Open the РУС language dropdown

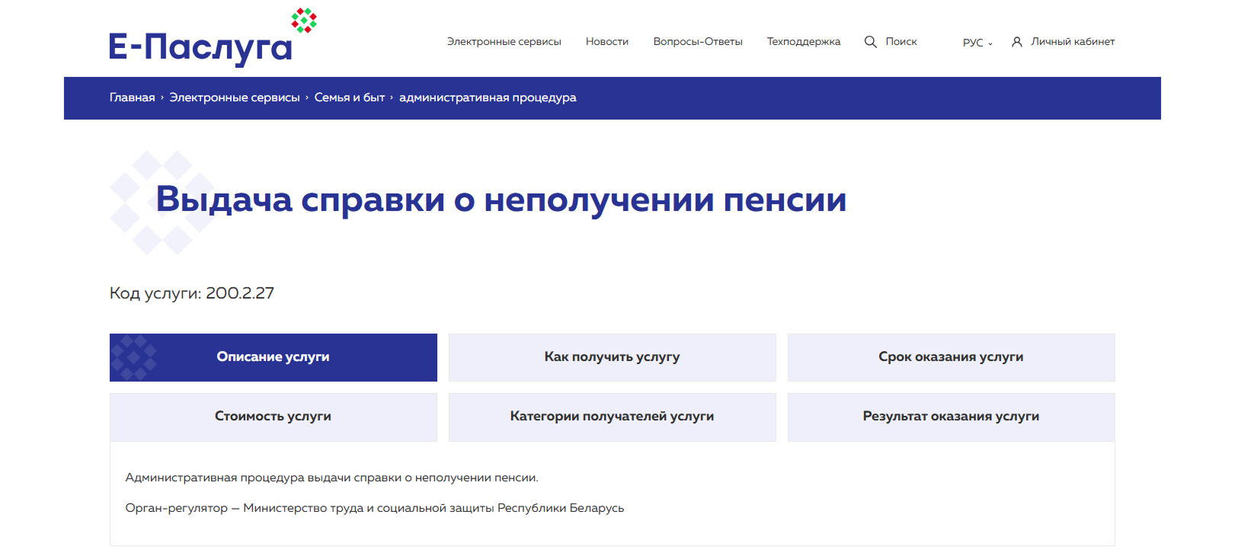[977, 43]
